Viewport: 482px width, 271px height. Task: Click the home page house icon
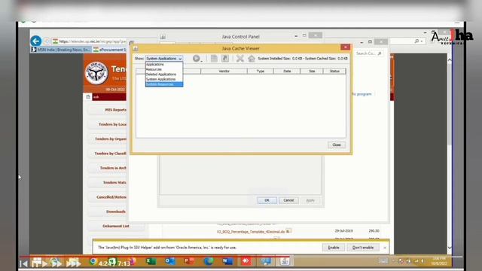pos(252,59)
